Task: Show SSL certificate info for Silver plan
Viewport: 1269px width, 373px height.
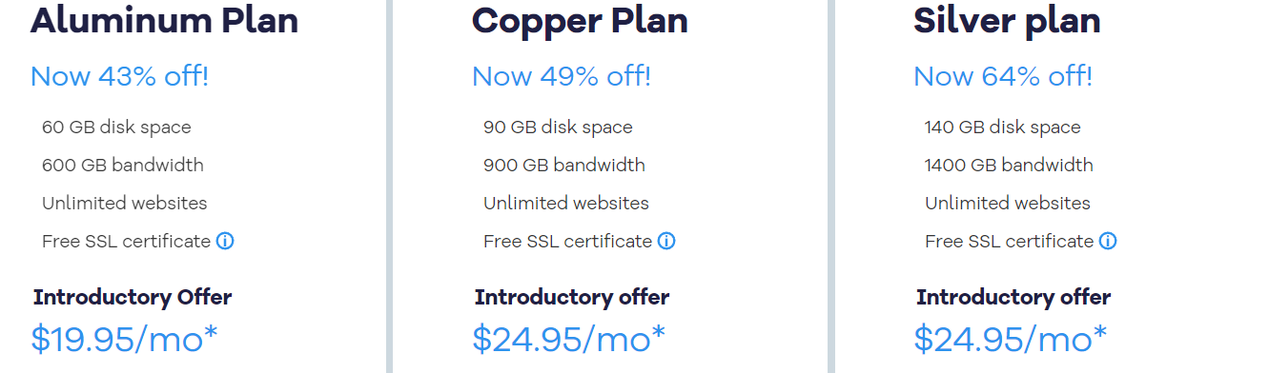Action: click(1108, 241)
